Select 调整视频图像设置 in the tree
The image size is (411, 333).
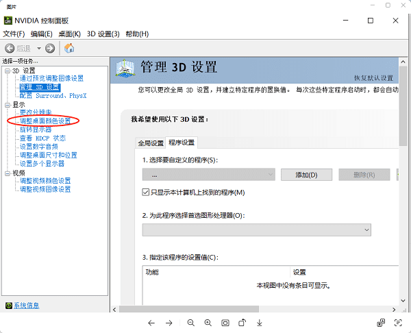click(45, 189)
